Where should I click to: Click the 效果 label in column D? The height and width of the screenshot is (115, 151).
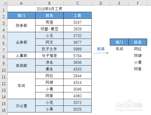pyautogui.click(x=101, y=49)
